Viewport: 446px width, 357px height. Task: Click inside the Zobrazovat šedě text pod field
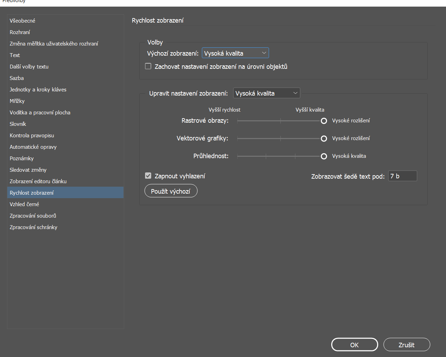(x=402, y=176)
